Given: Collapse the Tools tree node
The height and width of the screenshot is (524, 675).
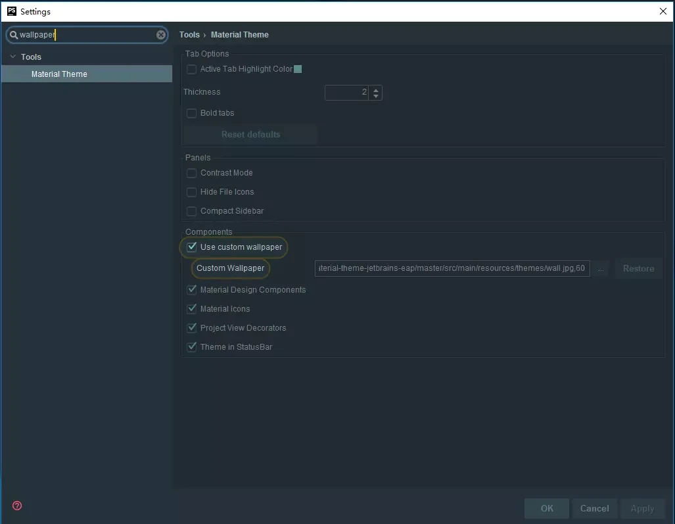Looking at the screenshot, I should tap(12, 57).
